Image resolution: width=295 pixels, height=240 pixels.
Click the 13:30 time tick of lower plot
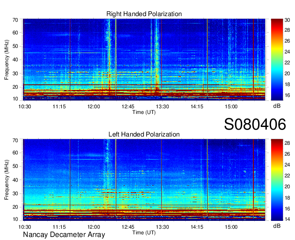tap(162, 227)
